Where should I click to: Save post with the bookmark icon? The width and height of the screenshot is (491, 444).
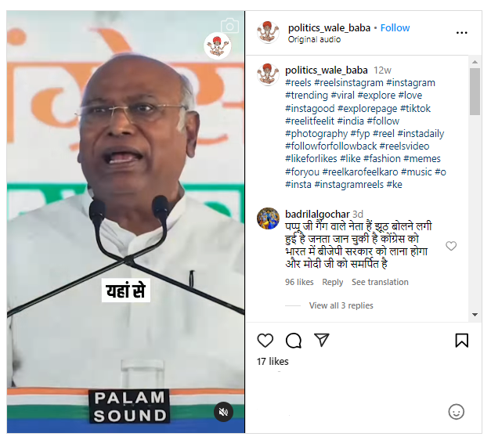coord(461,341)
